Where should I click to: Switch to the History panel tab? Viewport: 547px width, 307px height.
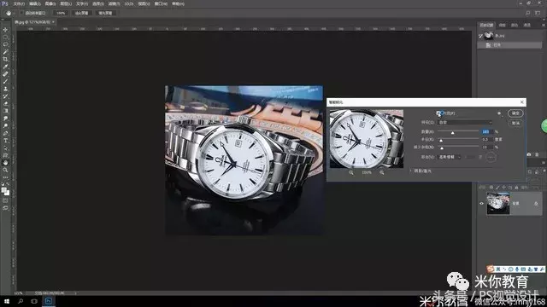pos(486,25)
